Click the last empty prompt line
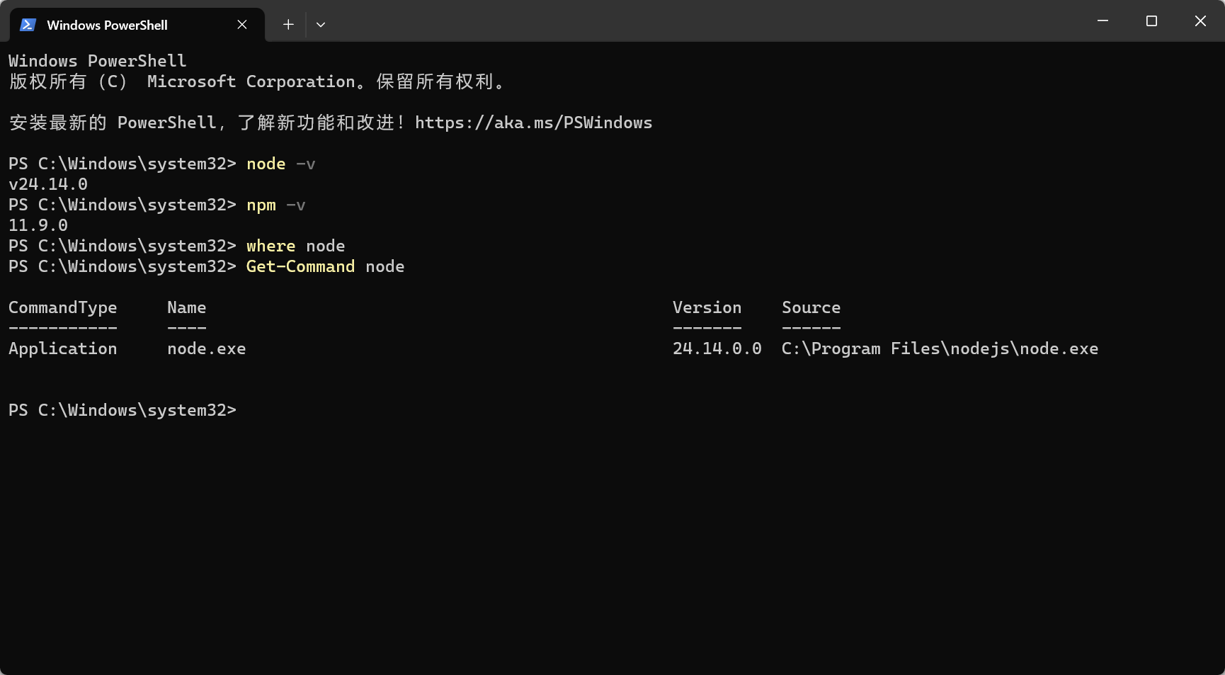Screen dimensions: 1225x675 click(122, 410)
